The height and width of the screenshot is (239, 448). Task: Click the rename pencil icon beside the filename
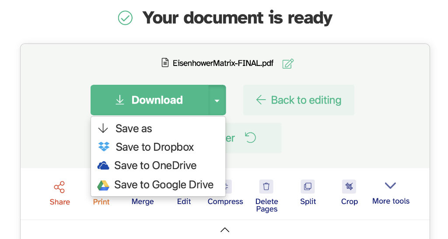(x=287, y=63)
